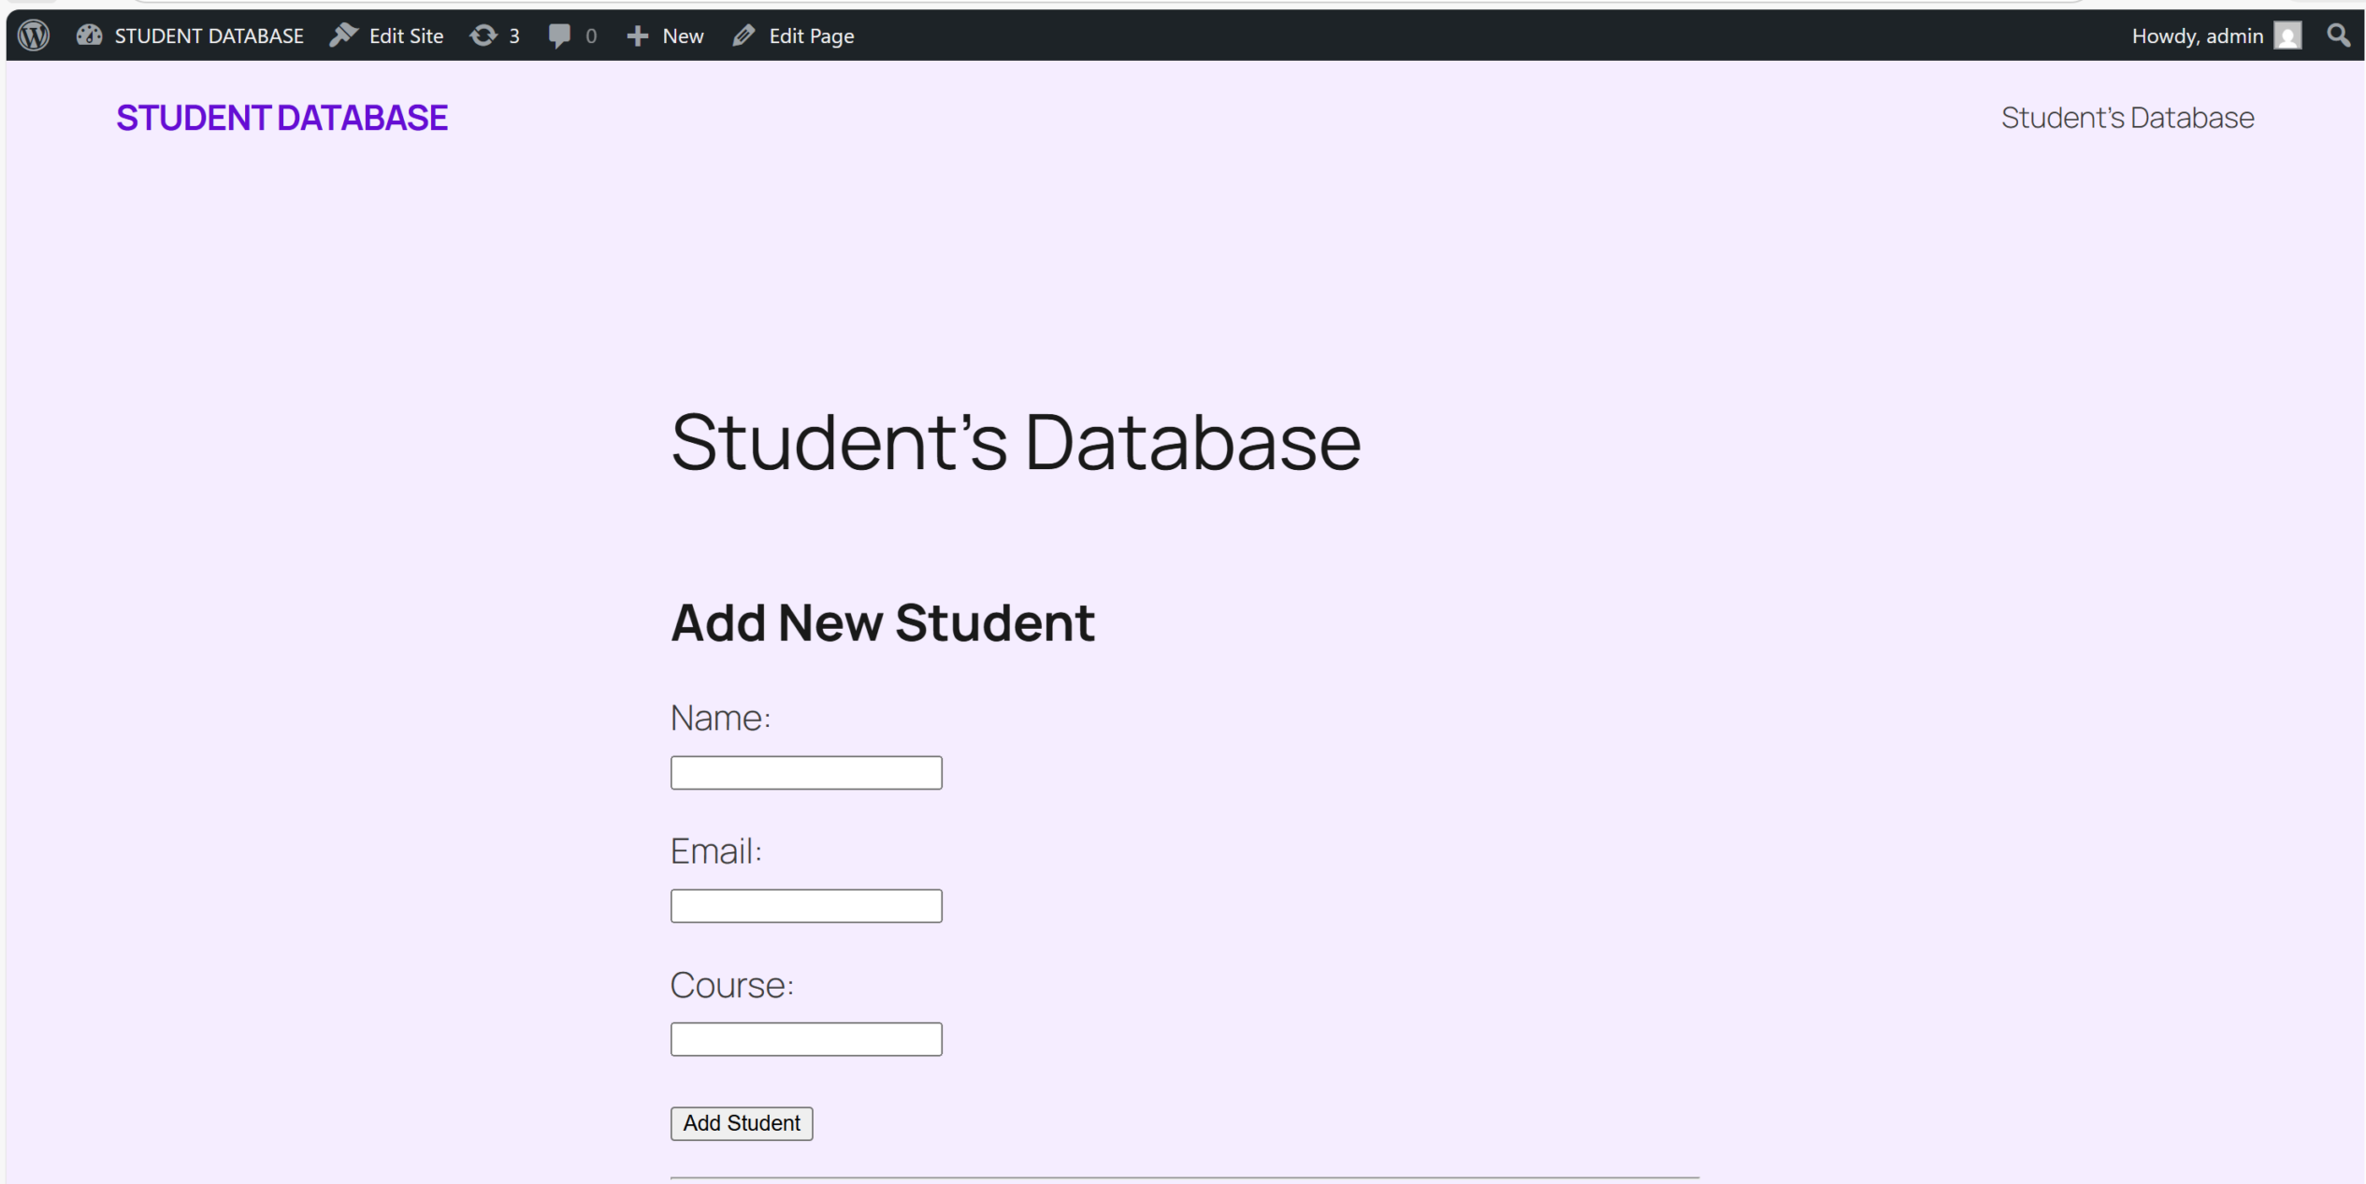Open the Howdy, admin account menu

click(2196, 36)
